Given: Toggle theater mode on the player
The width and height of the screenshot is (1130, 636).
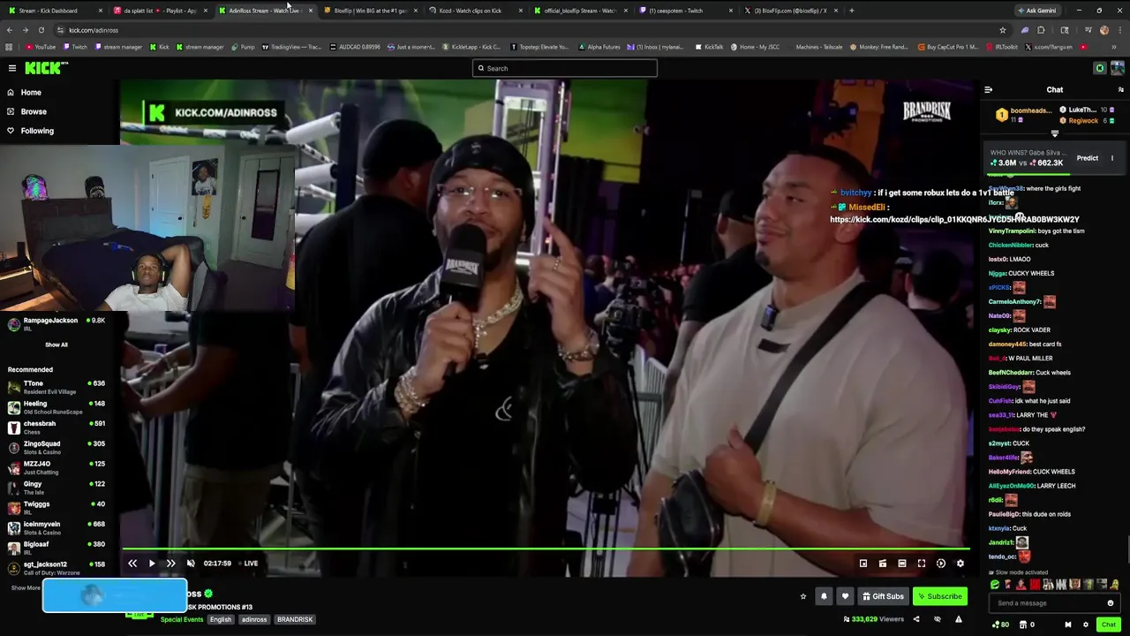Looking at the screenshot, I should 902,564.
